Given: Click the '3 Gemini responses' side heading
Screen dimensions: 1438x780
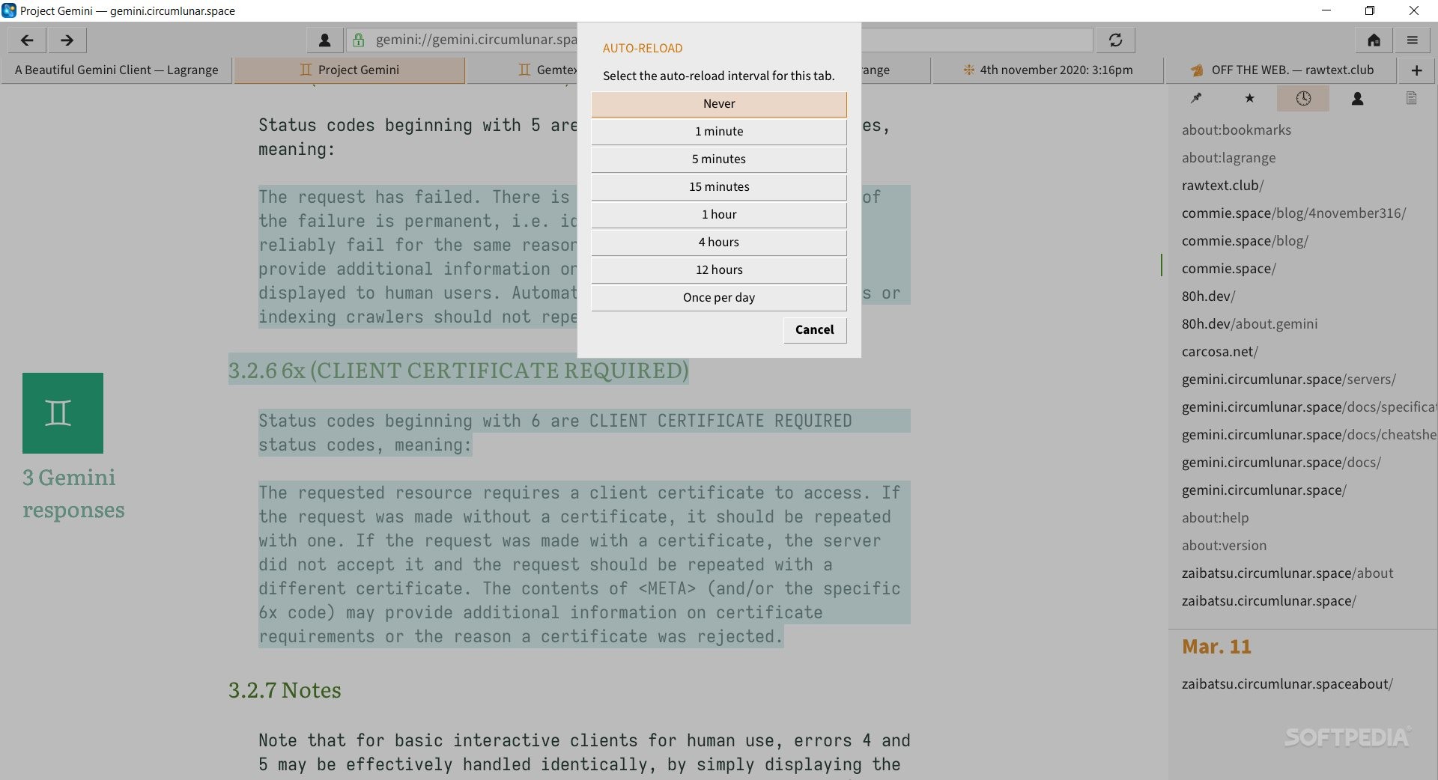Looking at the screenshot, I should coord(73,493).
